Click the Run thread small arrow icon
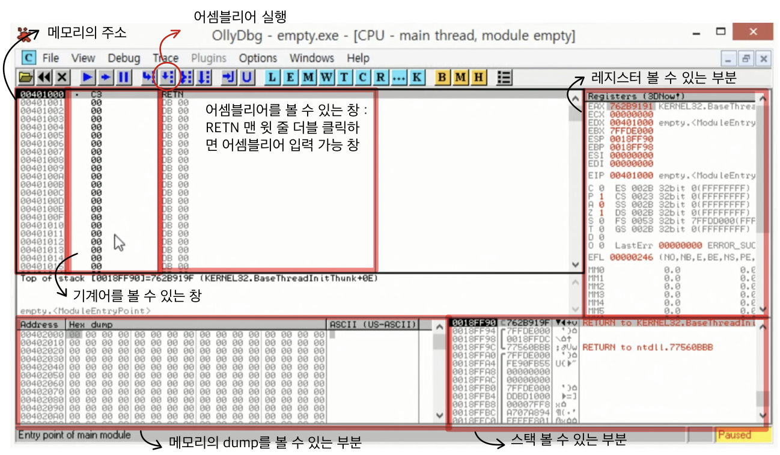 106,77
